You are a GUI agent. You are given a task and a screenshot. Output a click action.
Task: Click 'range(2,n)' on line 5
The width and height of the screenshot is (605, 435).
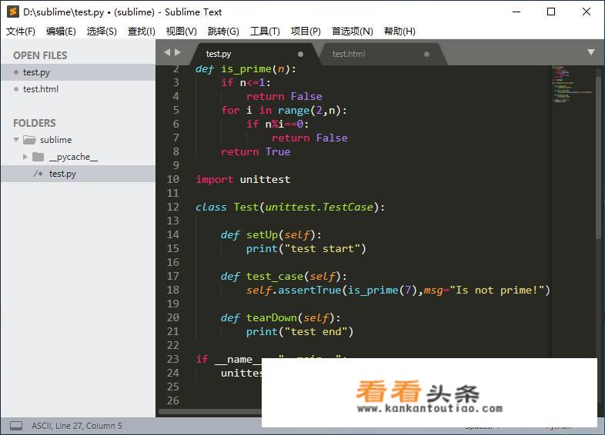(309, 111)
